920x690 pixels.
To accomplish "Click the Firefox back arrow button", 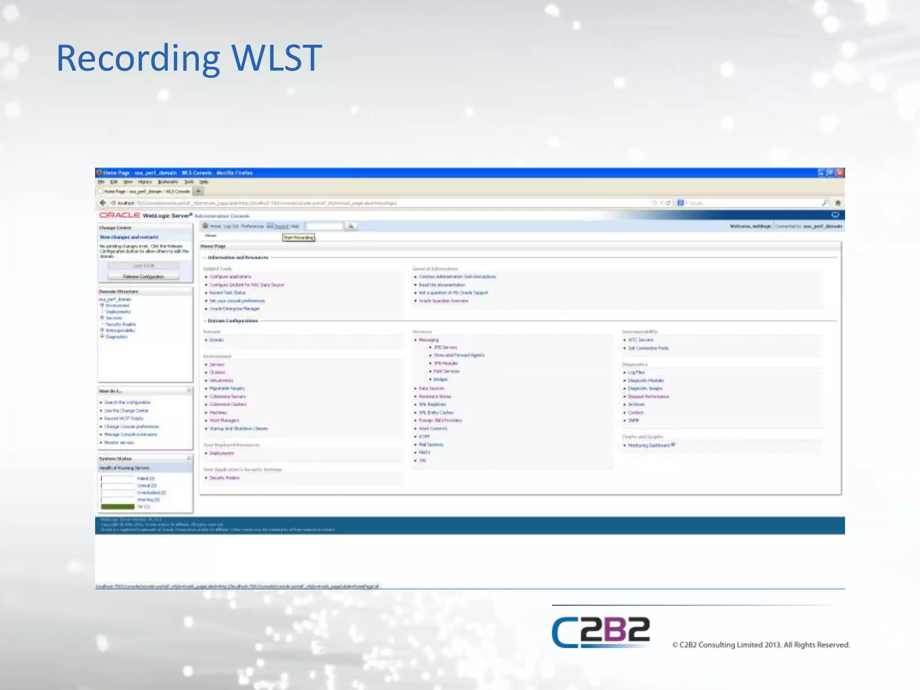I will tap(102, 203).
